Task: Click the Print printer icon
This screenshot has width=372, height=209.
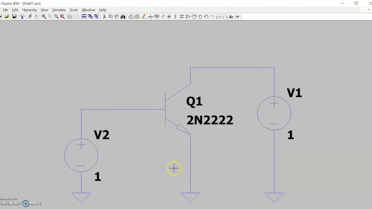Action: (x=130, y=17)
